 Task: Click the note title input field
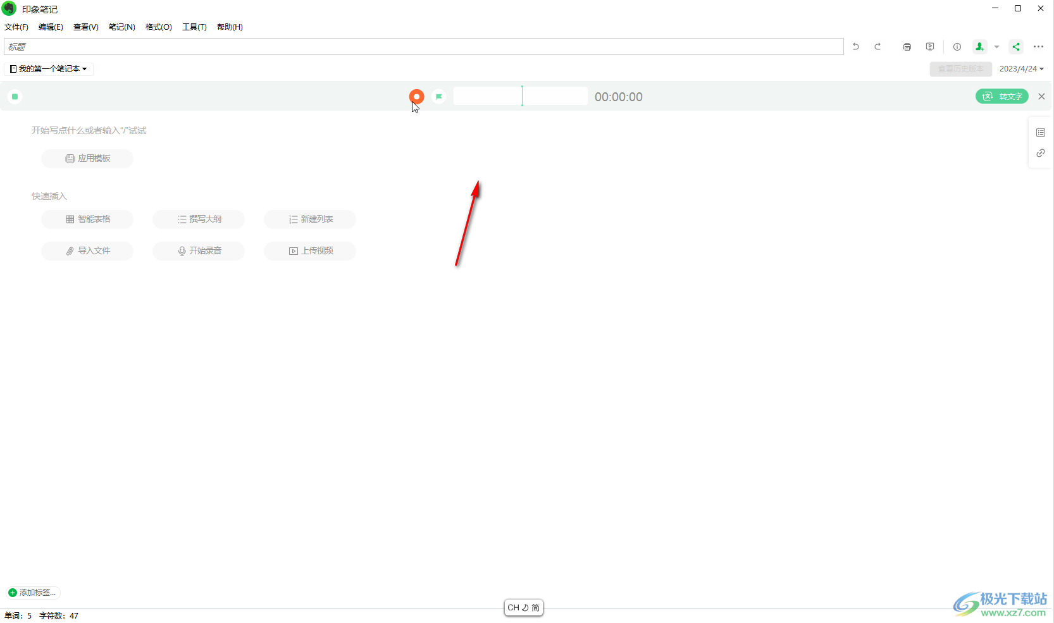pyautogui.click(x=424, y=47)
